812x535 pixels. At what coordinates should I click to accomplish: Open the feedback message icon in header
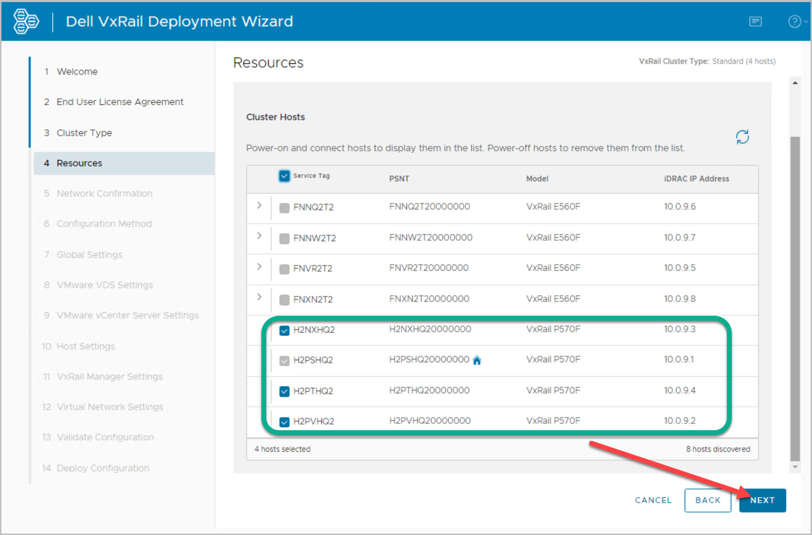tap(755, 22)
